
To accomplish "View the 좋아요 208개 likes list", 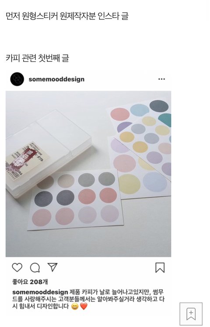I will (30, 282).
